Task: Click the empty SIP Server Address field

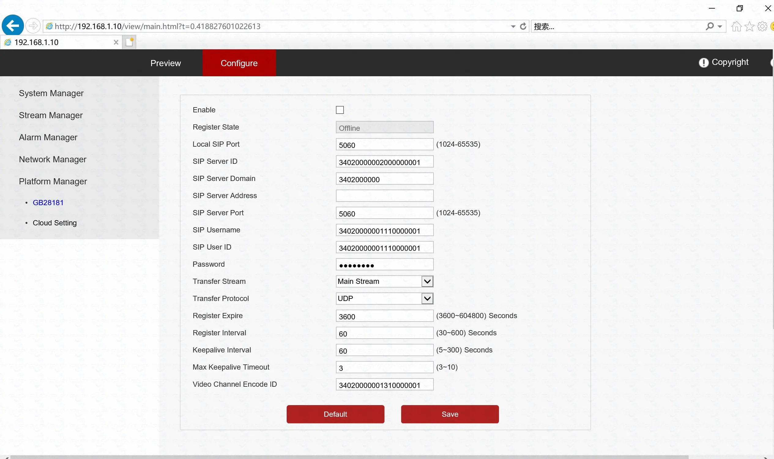Action: (x=384, y=195)
